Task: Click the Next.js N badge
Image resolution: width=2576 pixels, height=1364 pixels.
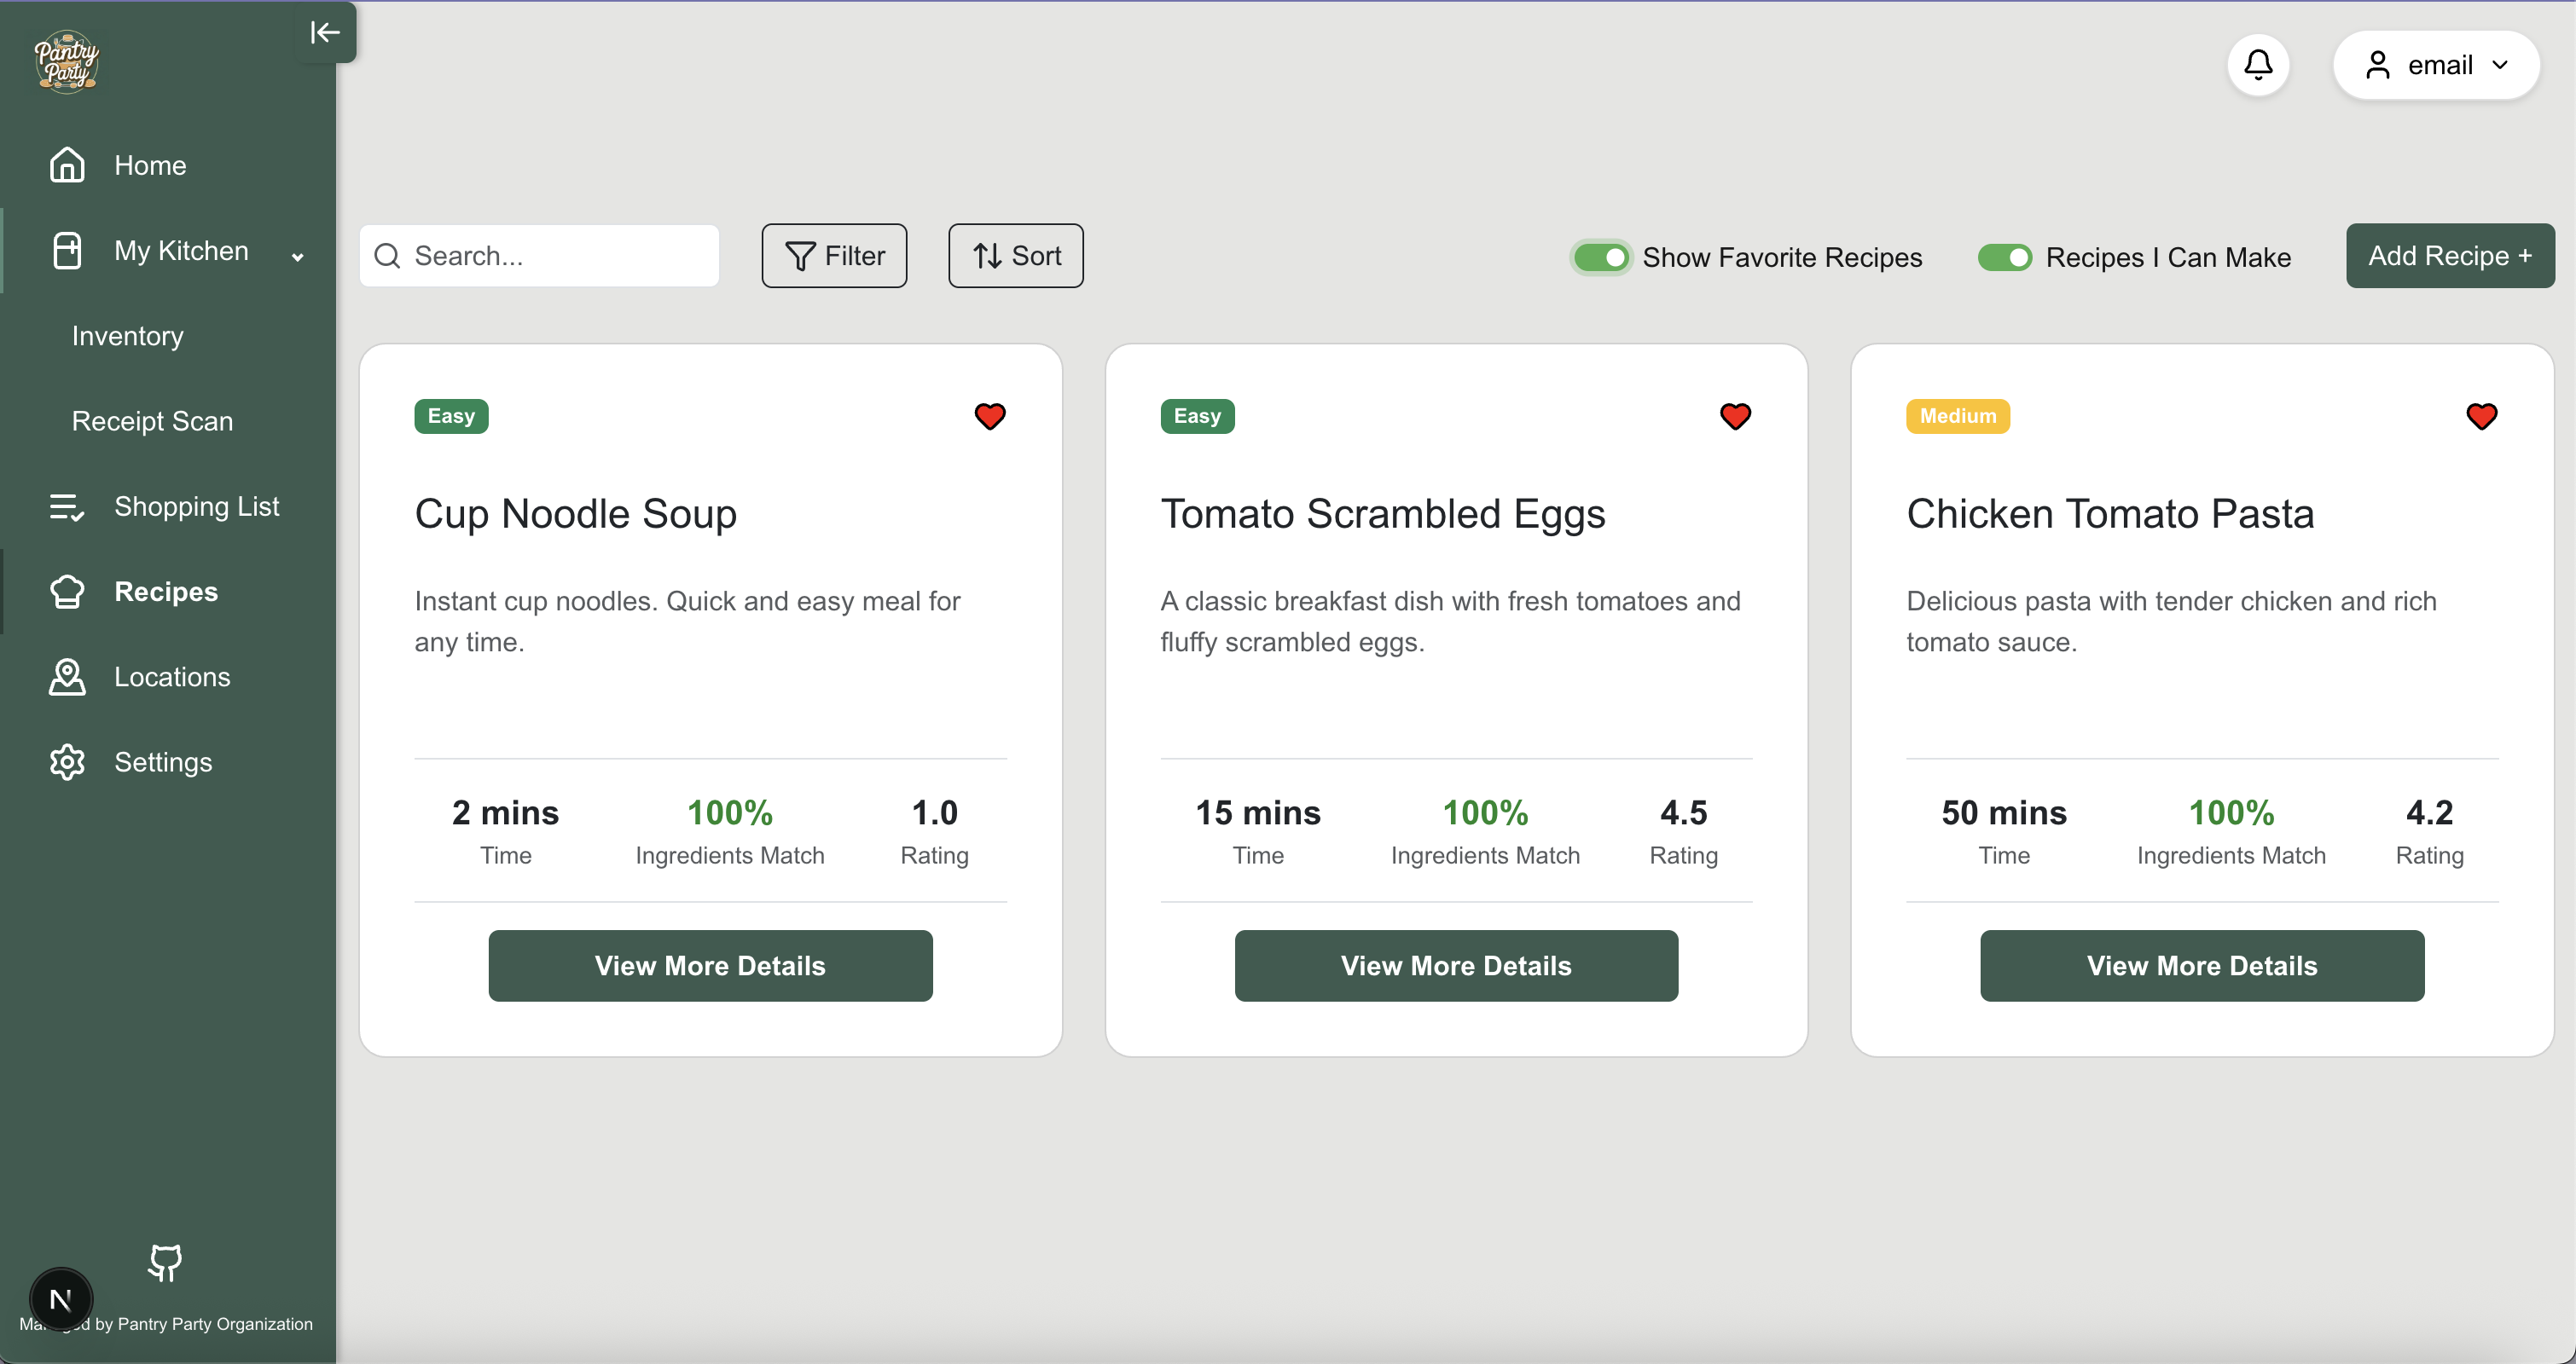Action: [61, 1300]
